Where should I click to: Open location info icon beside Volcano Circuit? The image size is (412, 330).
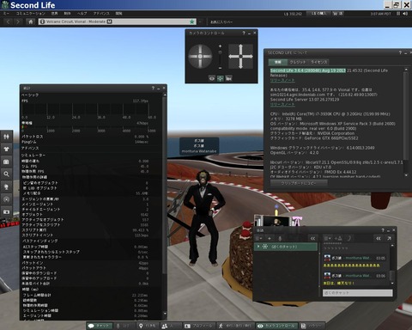tap(42, 21)
